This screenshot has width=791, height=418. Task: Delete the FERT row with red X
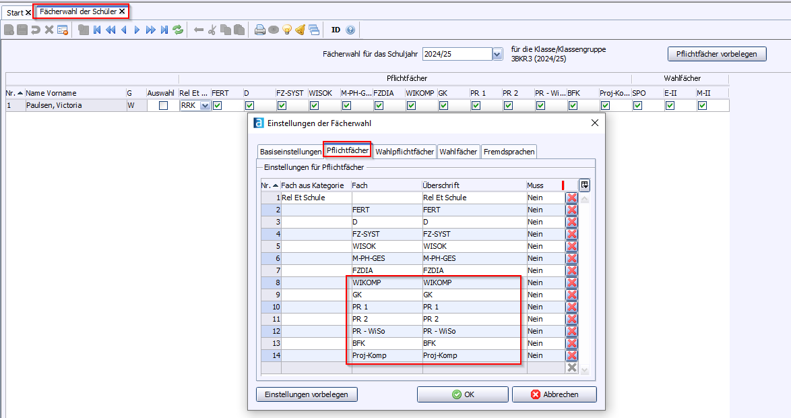(x=571, y=210)
